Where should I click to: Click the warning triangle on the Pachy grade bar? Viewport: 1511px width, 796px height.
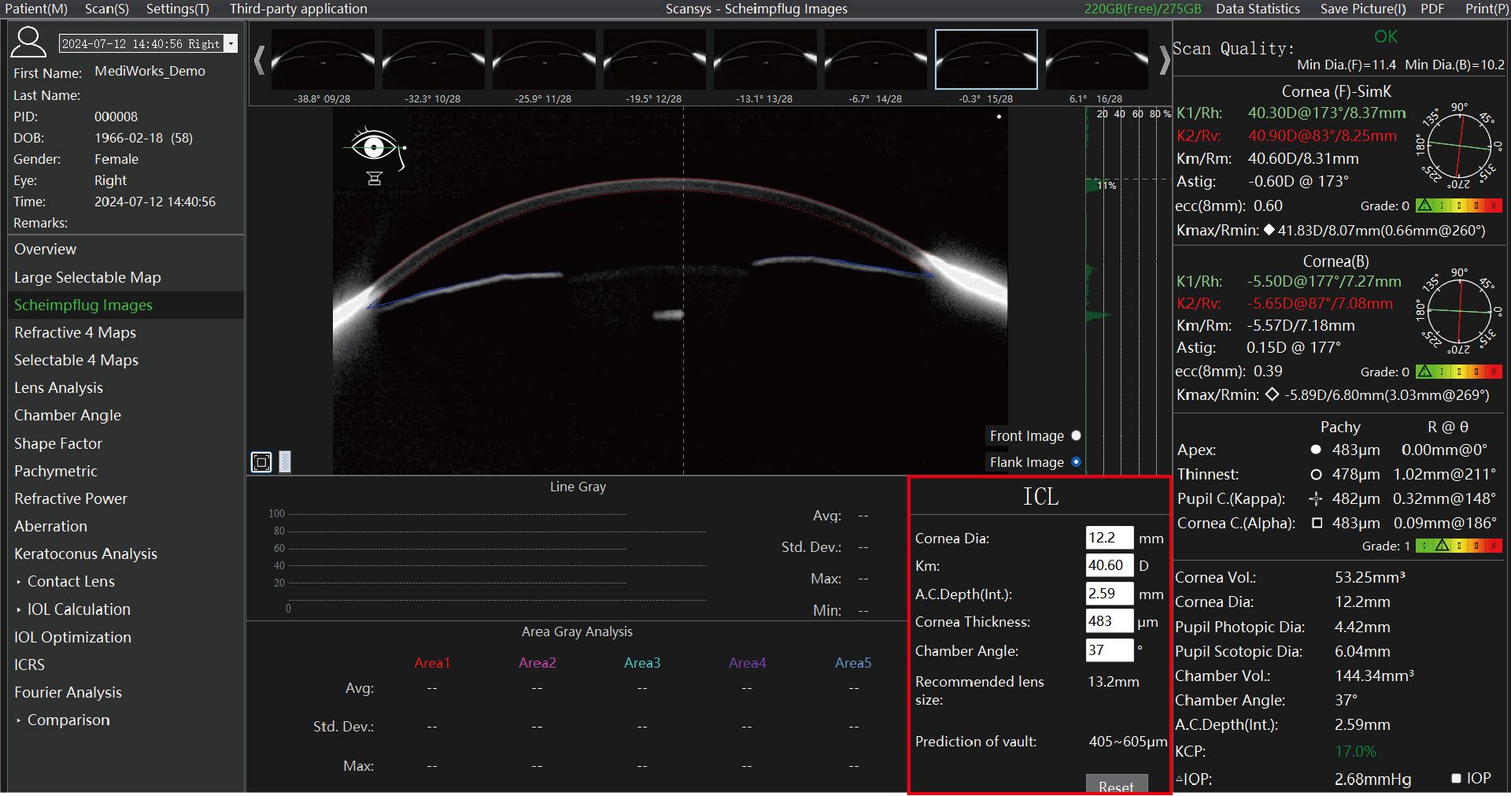(x=1442, y=545)
